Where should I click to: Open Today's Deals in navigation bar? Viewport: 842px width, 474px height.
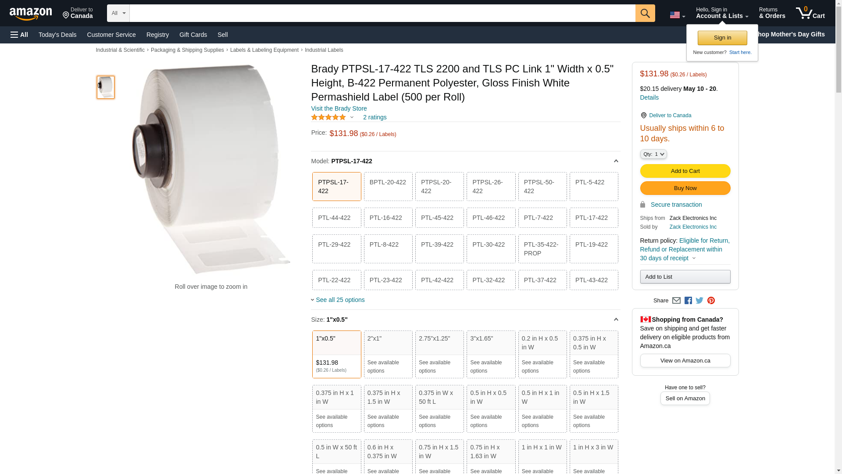(x=57, y=35)
